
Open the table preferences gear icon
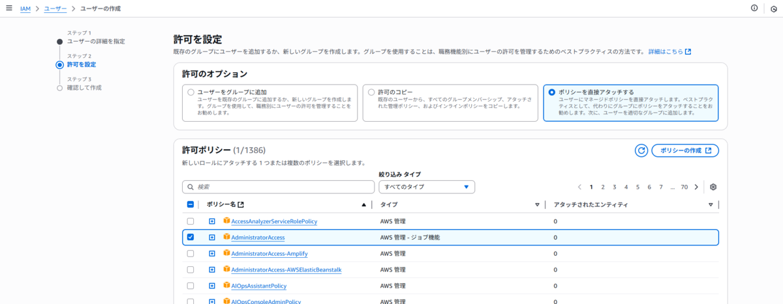pyautogui.click(x=713, y=187)
